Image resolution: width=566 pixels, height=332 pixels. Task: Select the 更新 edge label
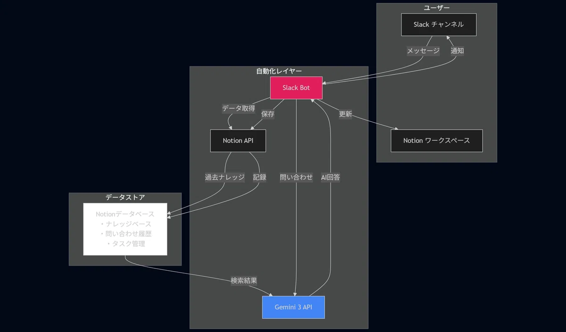[345, 114]
